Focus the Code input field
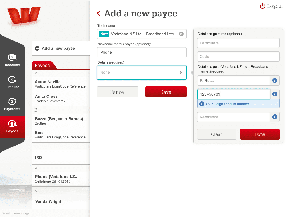 click(x=238, y=57)
